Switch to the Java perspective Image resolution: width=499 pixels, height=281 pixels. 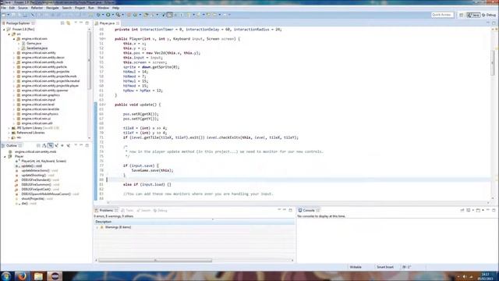coord(473,15)
